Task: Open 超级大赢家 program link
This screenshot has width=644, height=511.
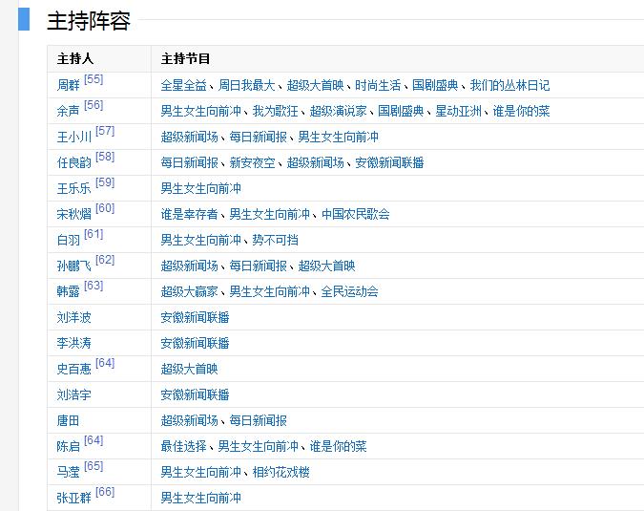Action: (x=189, y=291)
